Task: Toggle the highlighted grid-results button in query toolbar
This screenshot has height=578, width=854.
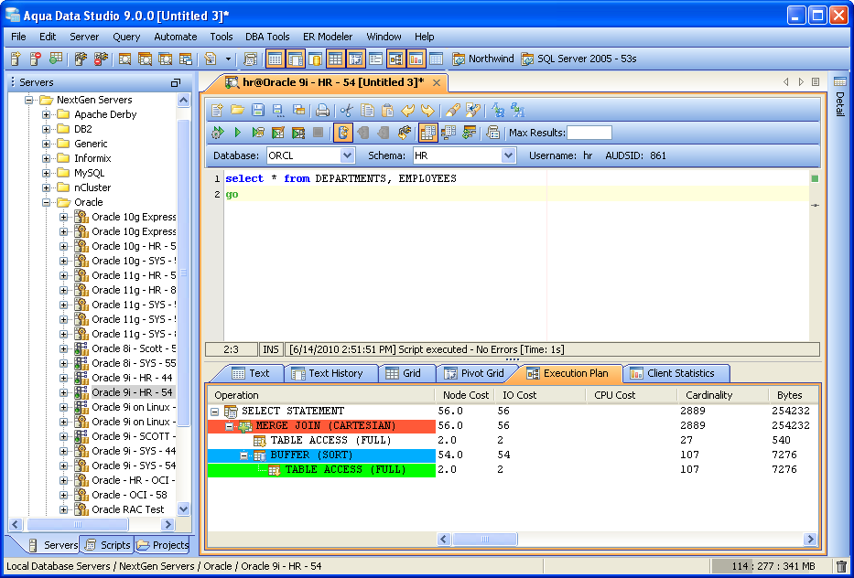Action: (x=428, y=133)
